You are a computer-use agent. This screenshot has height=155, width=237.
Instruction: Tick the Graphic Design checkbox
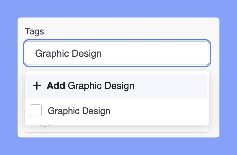pyautogui.click(x=36, y=111)
